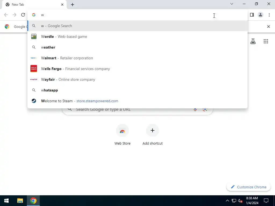
Task: Open the Windows Start menu
Action: coord(6,201)
